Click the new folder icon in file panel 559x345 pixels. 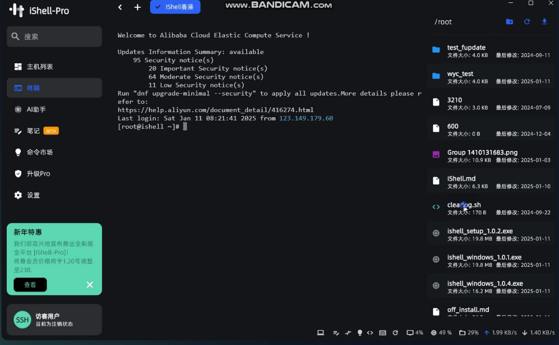[x=509, y=22]
